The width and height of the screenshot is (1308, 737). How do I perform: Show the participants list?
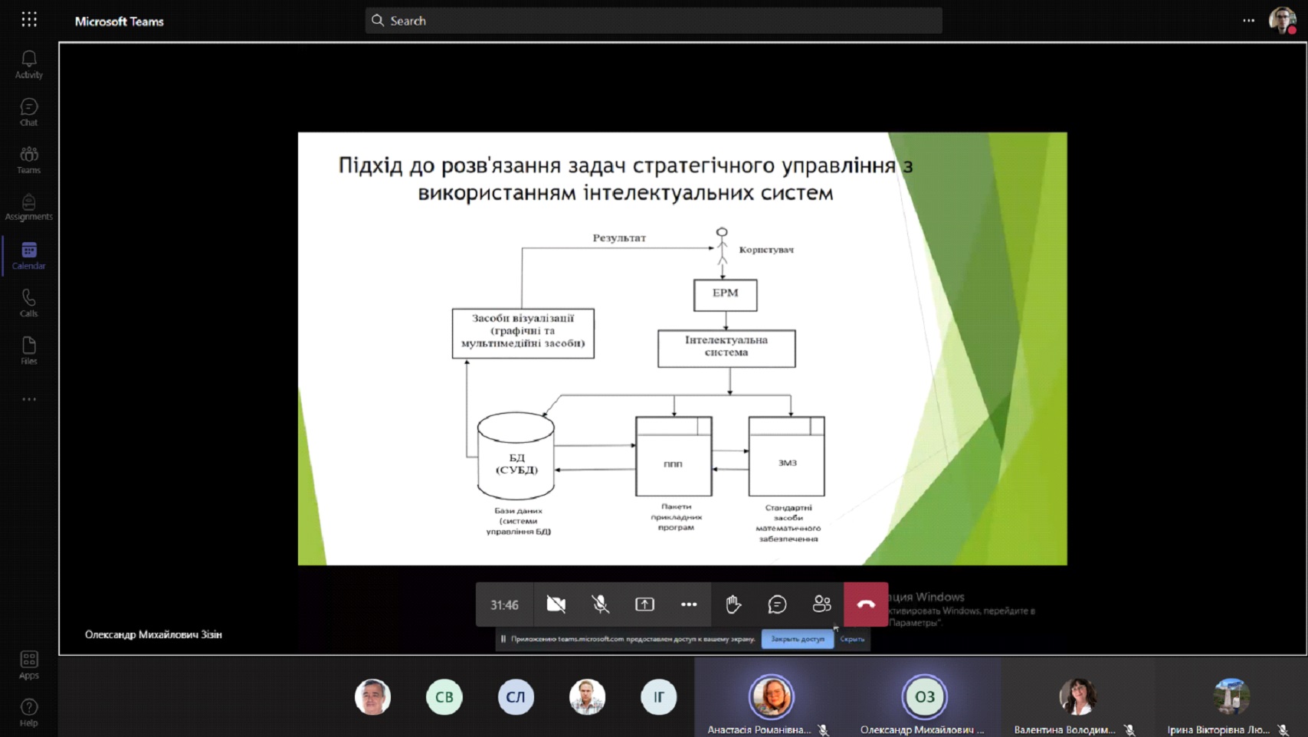[821, 604]
